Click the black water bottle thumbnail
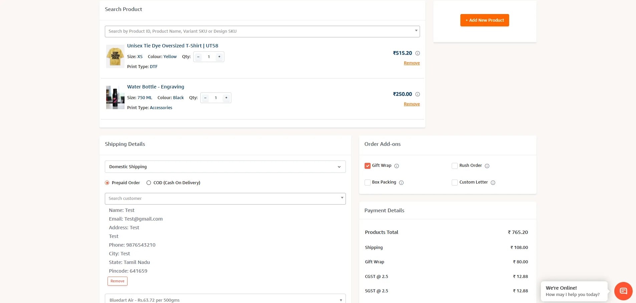The width and height of the screenshot is (636, 303). coord(115,97)
